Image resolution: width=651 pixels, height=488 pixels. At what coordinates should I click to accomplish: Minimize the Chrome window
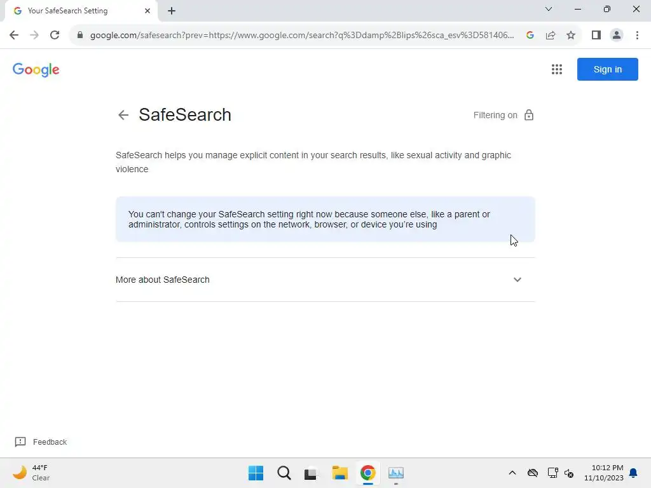[578, 9]
